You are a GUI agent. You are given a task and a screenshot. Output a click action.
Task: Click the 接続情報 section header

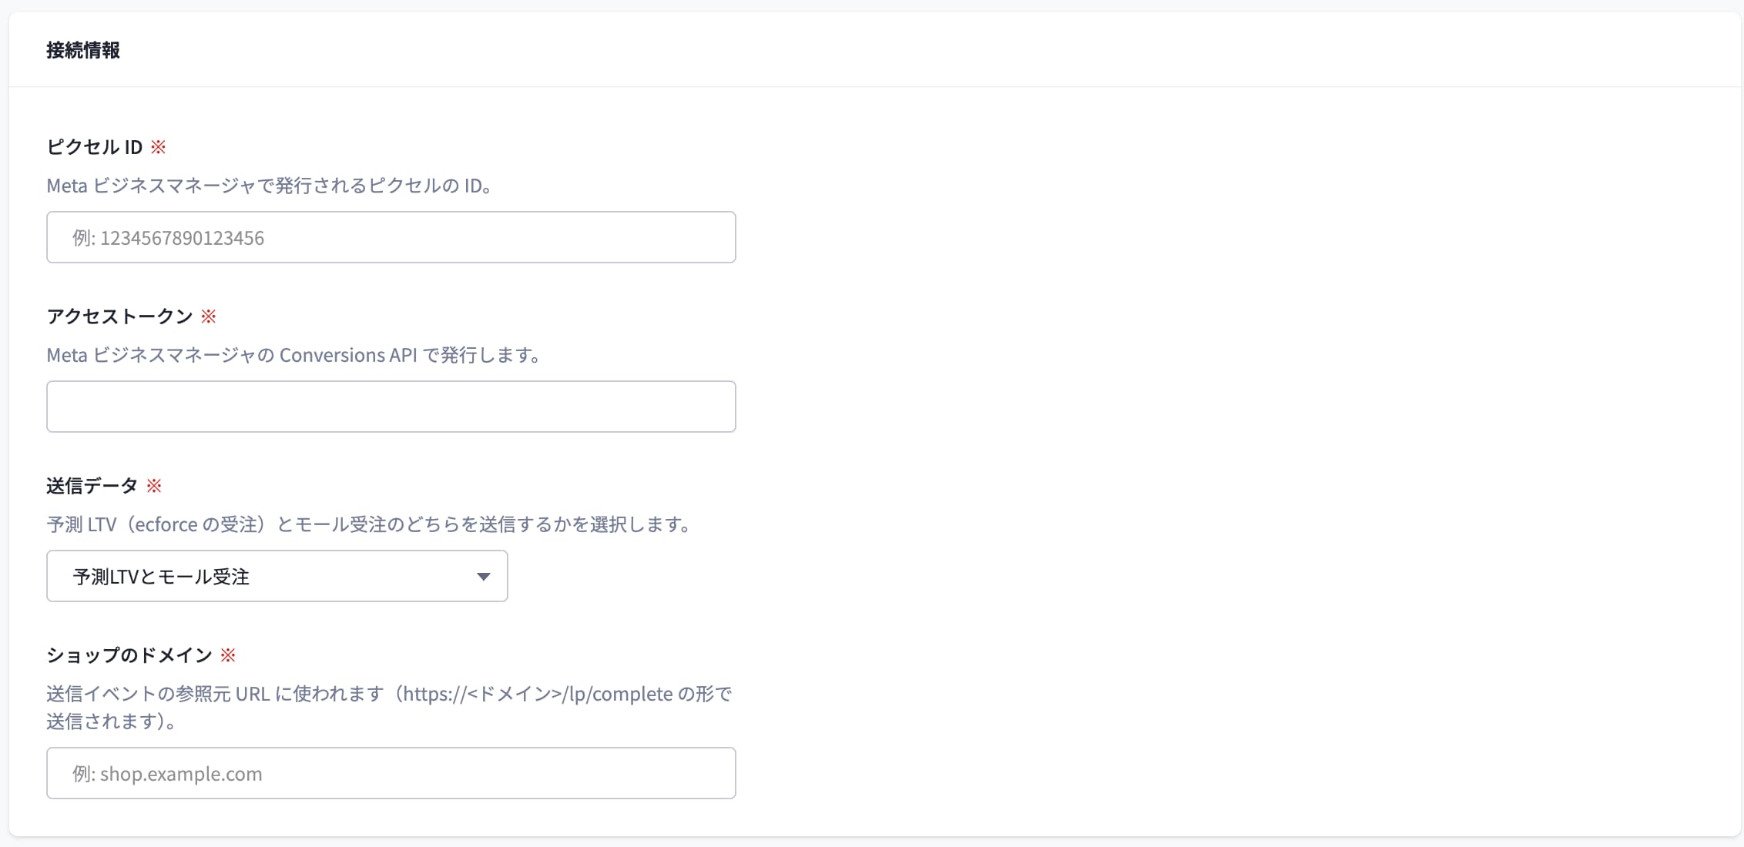(83, 50)
